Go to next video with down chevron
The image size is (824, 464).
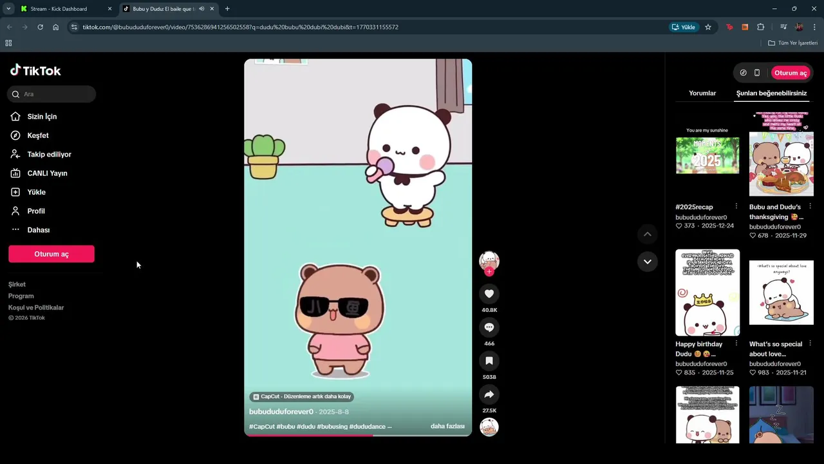648,262
